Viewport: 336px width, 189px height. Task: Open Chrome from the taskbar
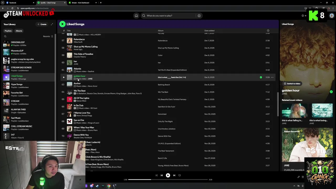tap(109, 186)
